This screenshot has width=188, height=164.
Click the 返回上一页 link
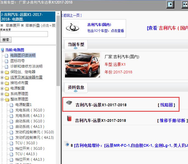click(72, 15)
